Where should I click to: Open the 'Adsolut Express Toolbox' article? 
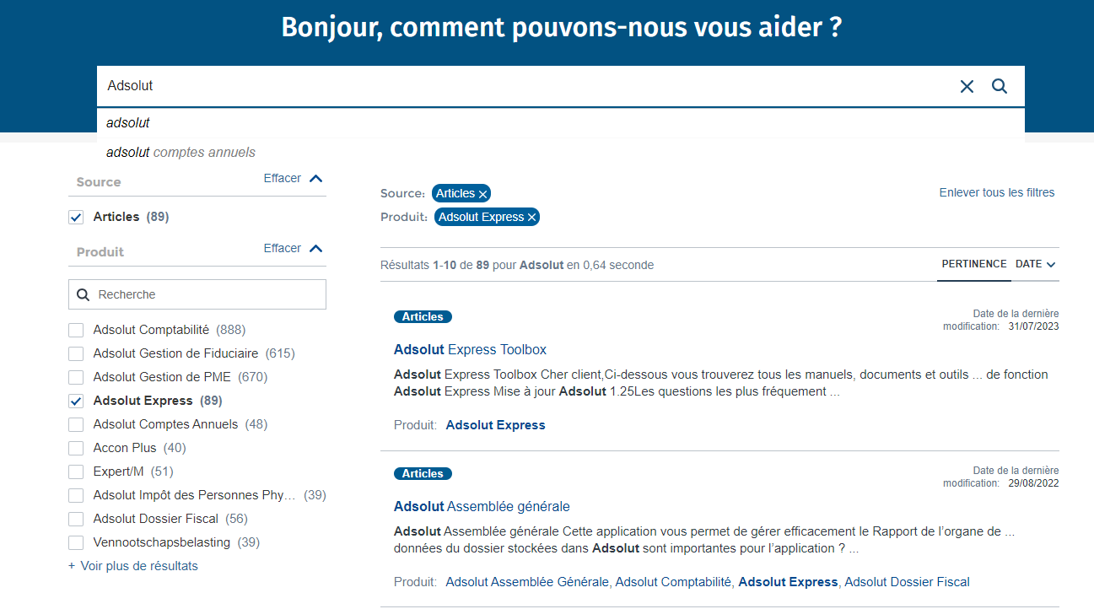470,349
